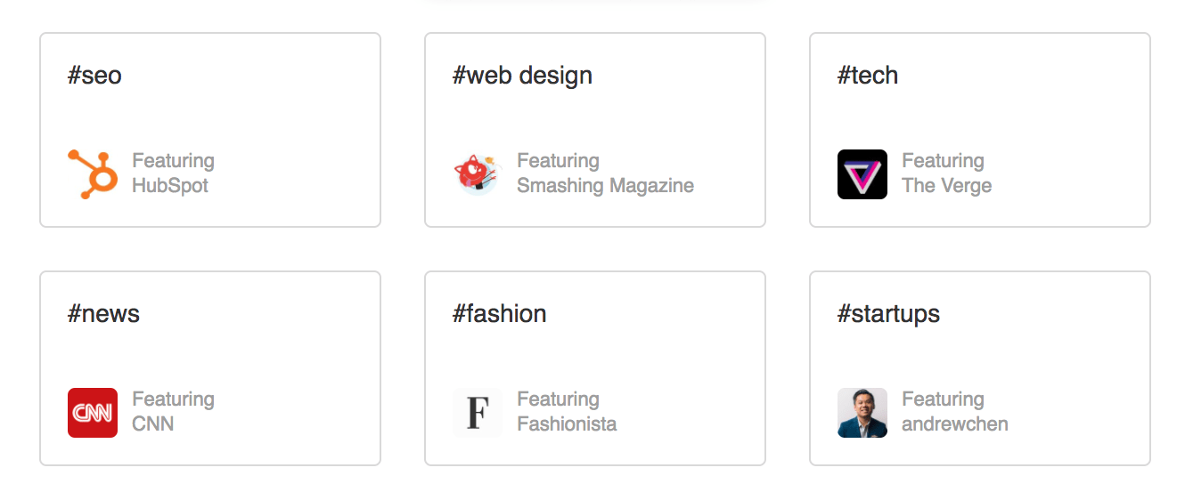Select the #tech topic heading
The width and height of the screenshot is (1185, 500).
pyautogui.click(x=867, y=76)
